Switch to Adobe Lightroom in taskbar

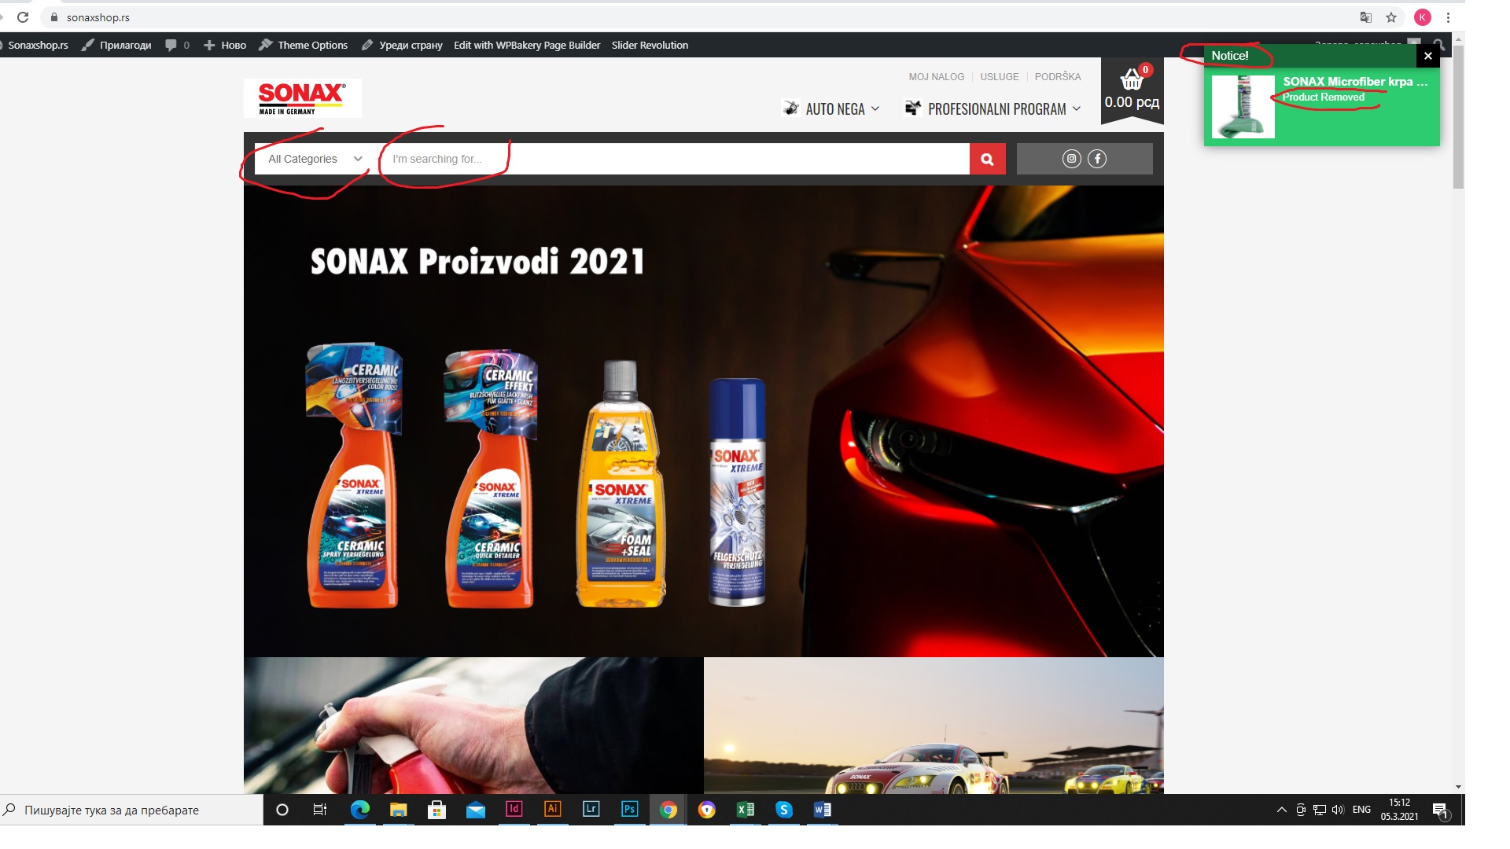click(x=591, y=809)
